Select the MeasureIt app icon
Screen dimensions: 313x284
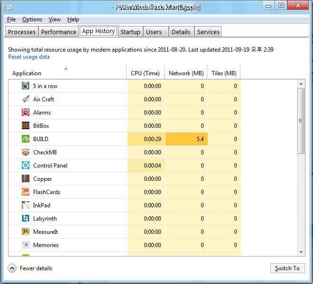[x=26, y=232]
